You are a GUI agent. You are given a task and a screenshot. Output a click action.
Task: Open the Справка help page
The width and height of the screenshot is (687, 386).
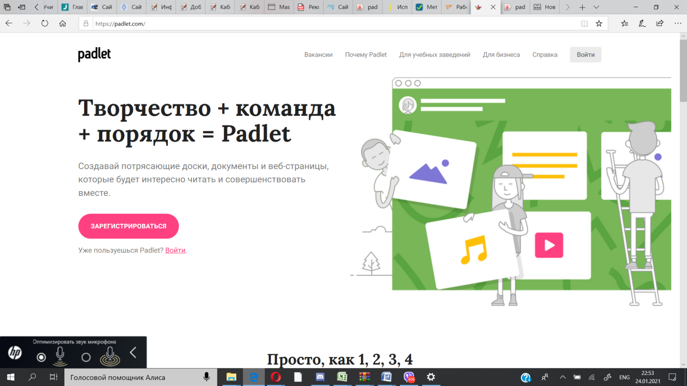(545, 55)
